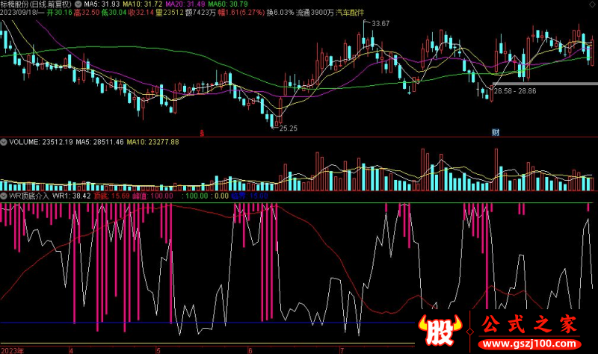Click the amplitude value 幅1.61(5.27%)
Screen dimensions: 598x354
[x=241, y=13]
